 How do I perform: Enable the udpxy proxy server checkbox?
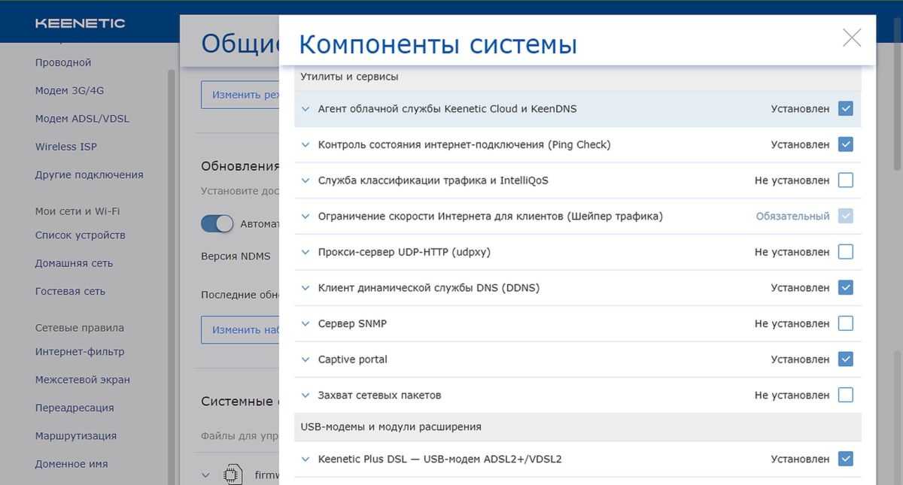click(x=845, y=252)
